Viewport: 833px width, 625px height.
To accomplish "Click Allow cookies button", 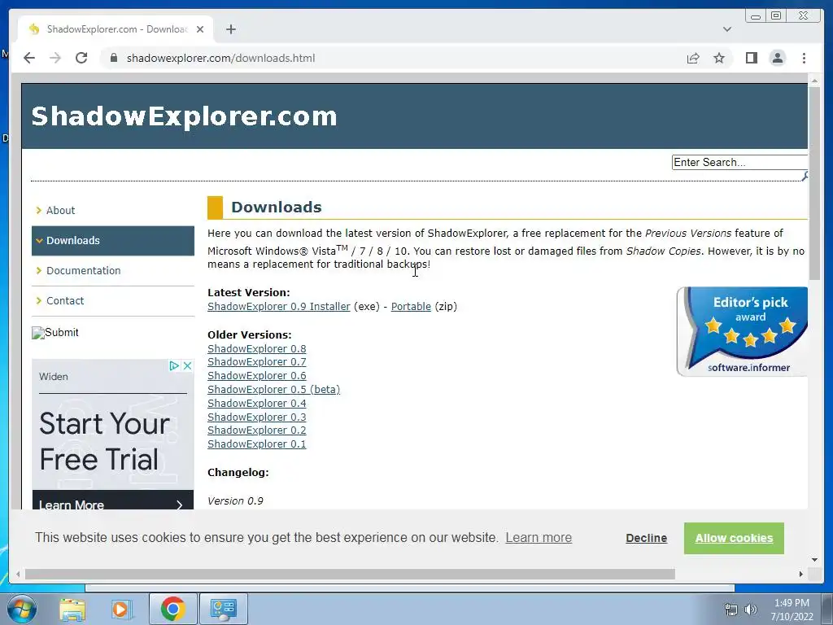I will click(734, 539).
